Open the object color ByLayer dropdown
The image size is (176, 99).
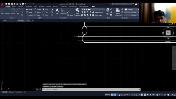click(132, 10)
